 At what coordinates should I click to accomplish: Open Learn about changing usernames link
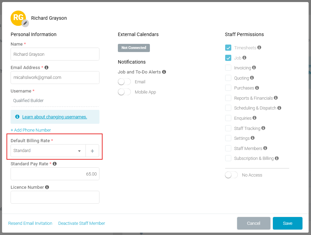[x=55, y=117]
